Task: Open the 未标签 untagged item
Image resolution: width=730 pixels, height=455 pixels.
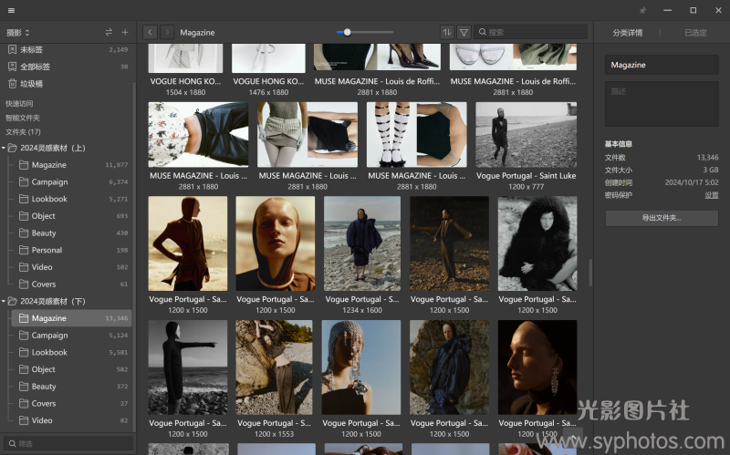Action: (x=32, y=49)
